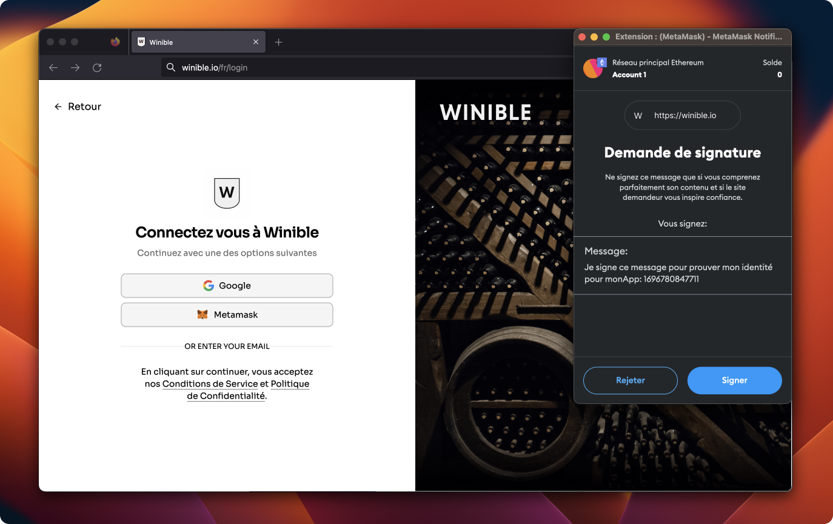Image resolution: width=833 pixels, height=524 pixels.
Task: Open a new browser tab
Action: 279,42
